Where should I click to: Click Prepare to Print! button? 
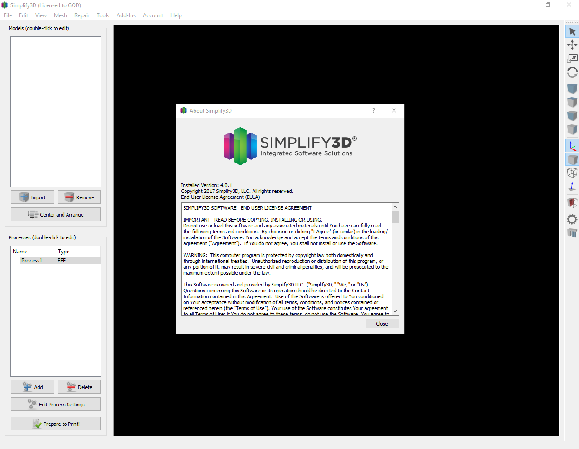56,424
